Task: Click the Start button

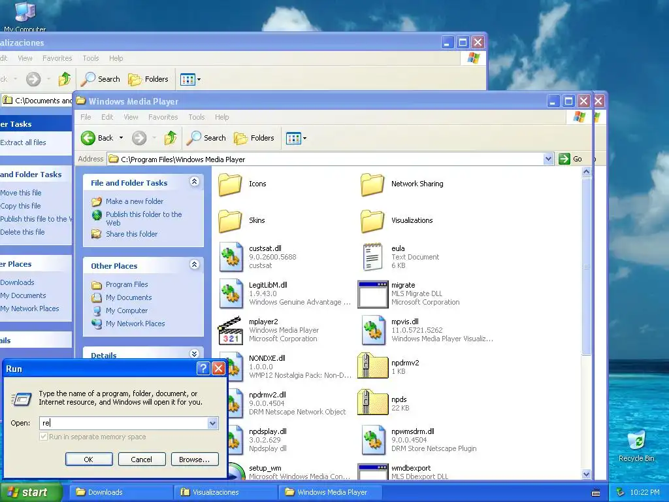Action: pos(30,492)
